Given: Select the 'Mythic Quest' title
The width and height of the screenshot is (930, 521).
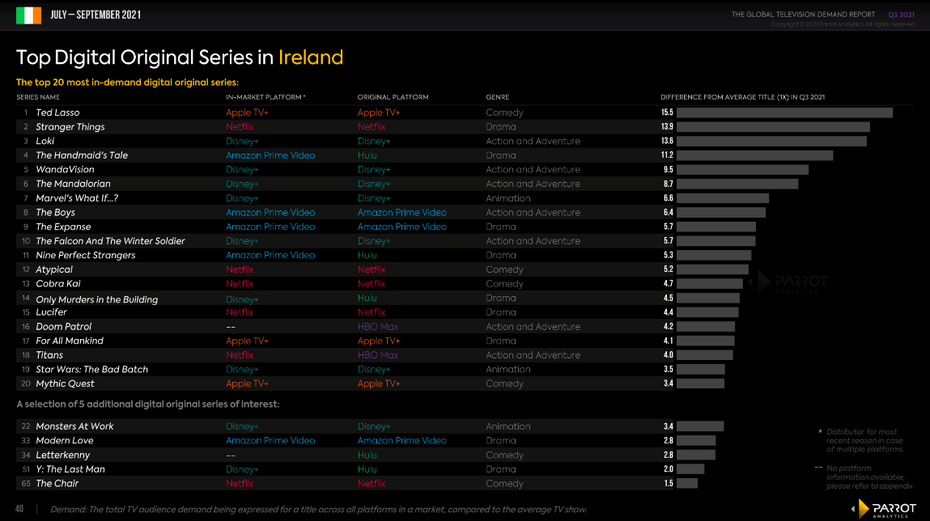Looking at the screenshot, I should (x=65, y=384).
